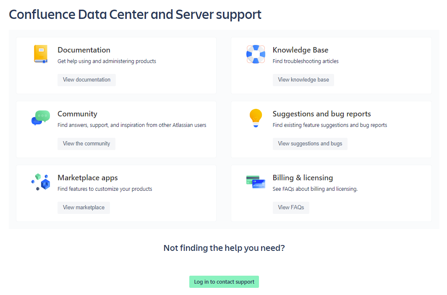Select the Knowledge Base heading
447x295 pixels.
pyautogui.click(x=301, y=50)
